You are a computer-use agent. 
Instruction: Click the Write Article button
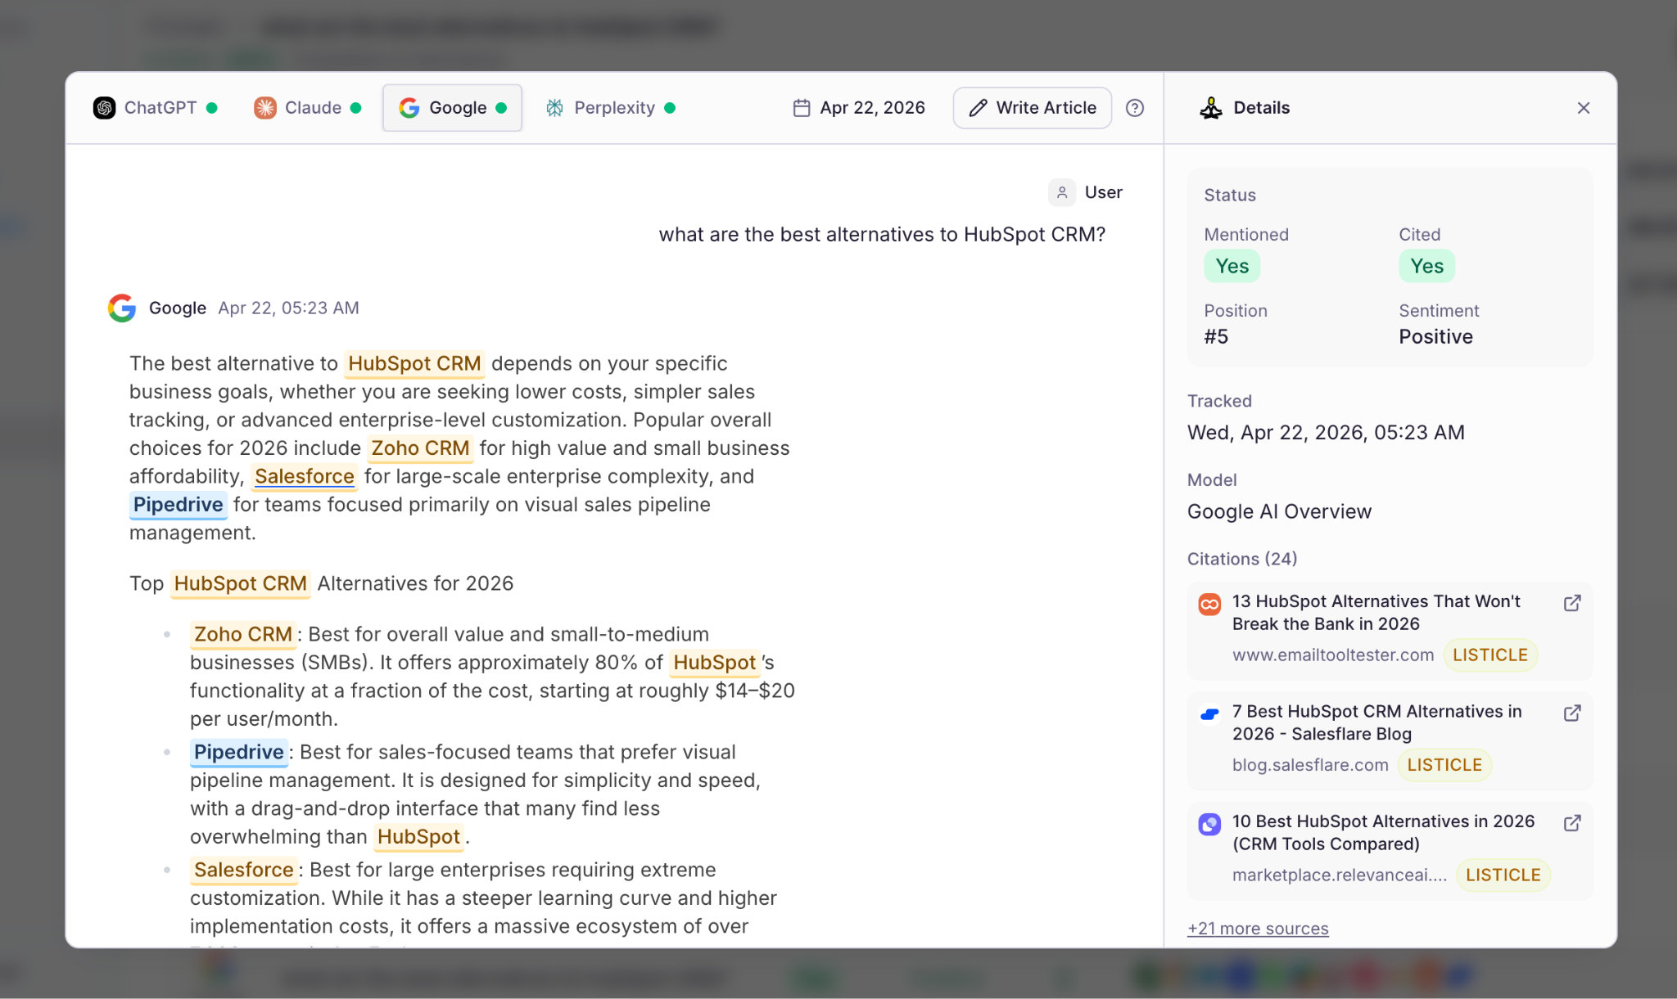[x=1032, y=108]
